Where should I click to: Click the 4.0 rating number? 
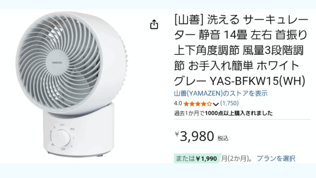pyautogui.click(x=178, y=103)
